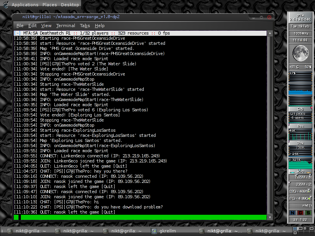315x236 pixels.
Task: Toggle the red C indicator in gkrellm
Action: pyautogui.click(x=300, y=213)
